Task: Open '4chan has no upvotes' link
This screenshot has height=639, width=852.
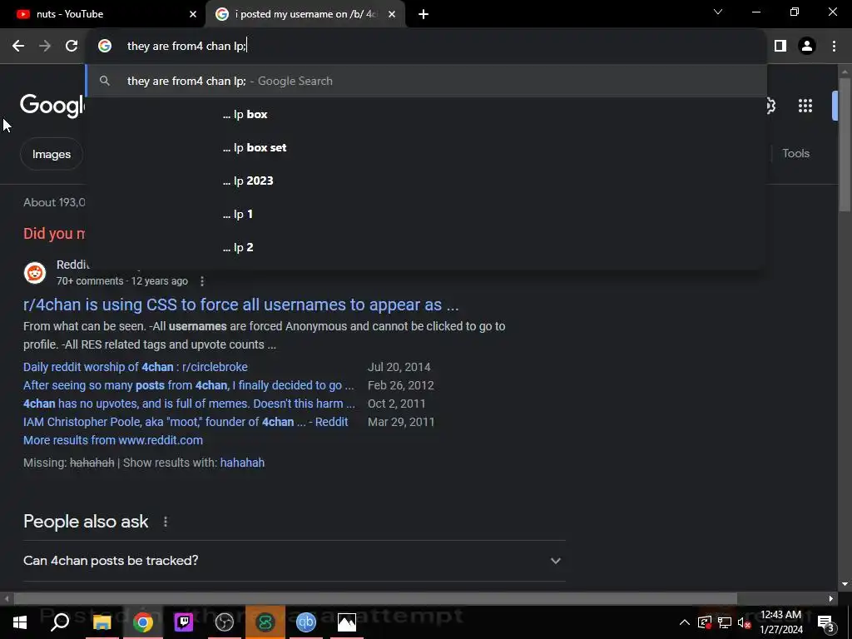Action: coord(189,404)
